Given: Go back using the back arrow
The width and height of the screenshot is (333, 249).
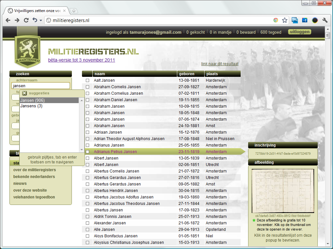Looking at the screenshot, I should [x=7, y=20].
